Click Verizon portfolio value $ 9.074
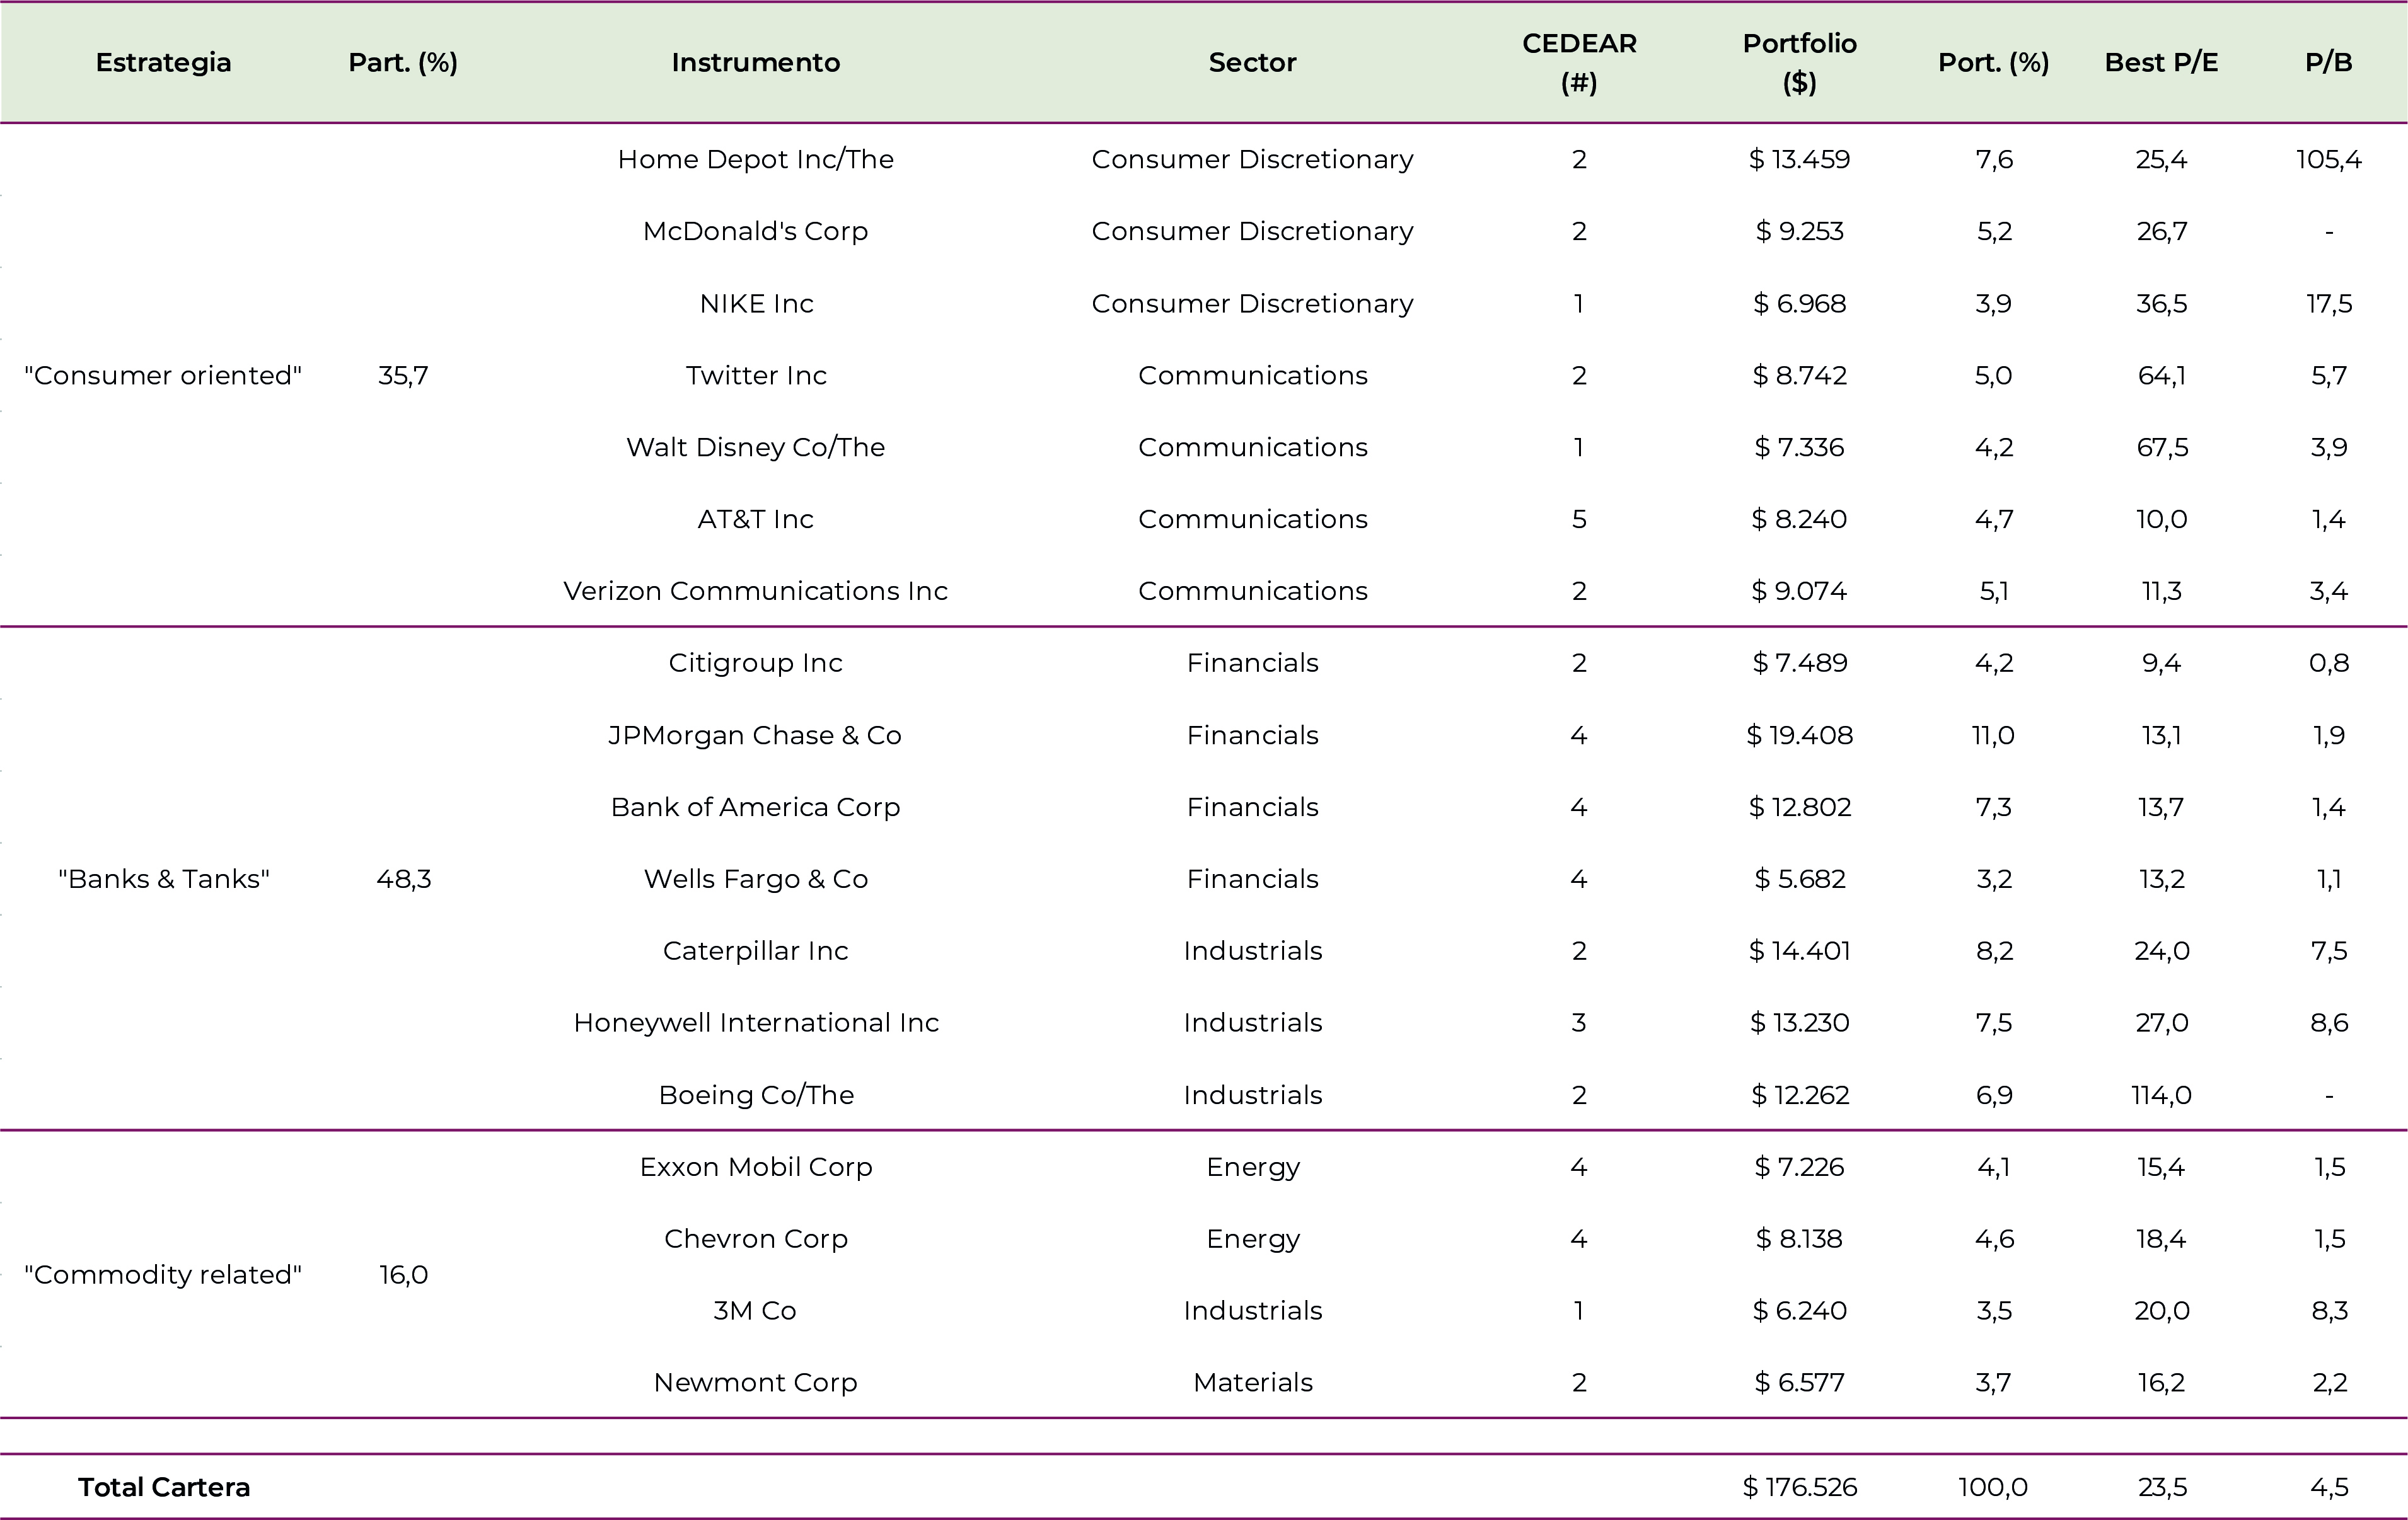The height and width of the screenshot is (1520, 2408). (x=1799, y=591)
